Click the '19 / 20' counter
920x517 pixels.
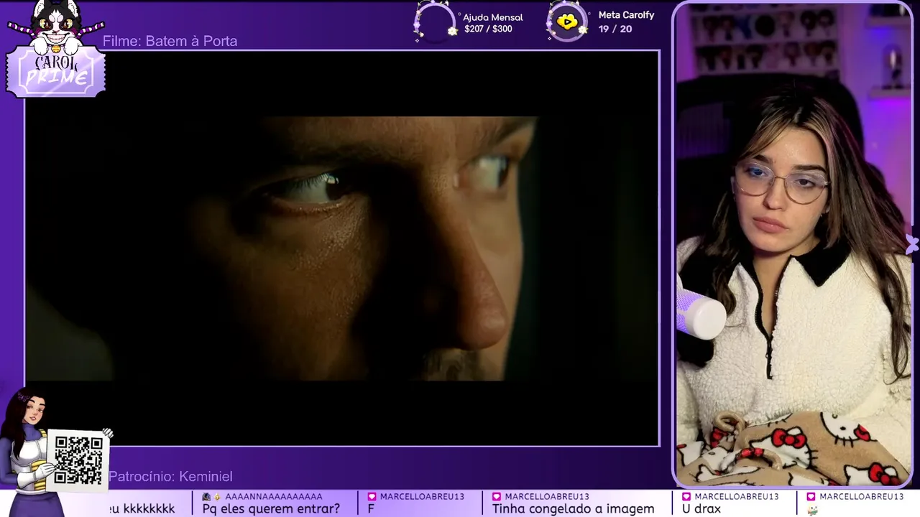[x=615, y=29]
